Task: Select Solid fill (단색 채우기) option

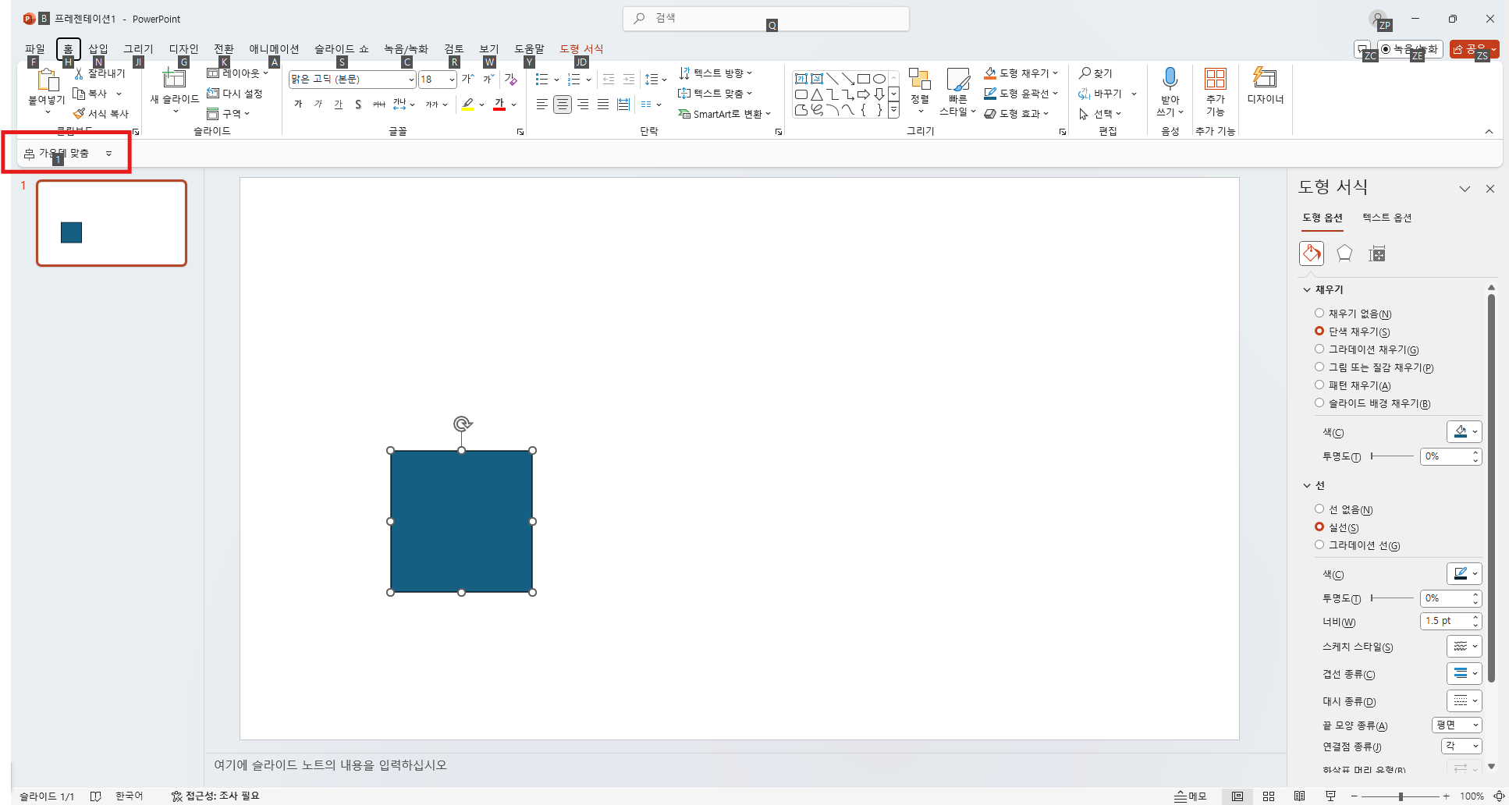Action: (1319, 332)
